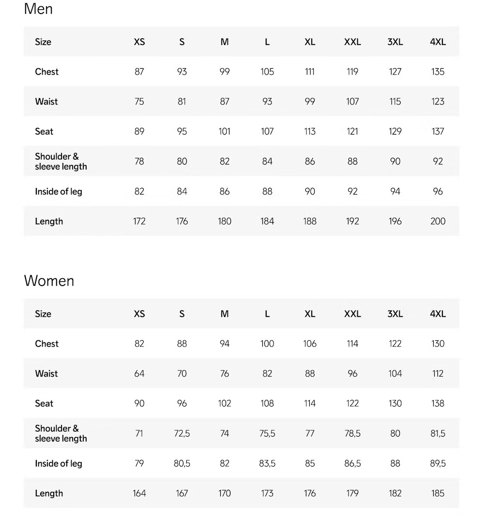Select the 3XL column header in Women table
The width and height of the screenshot is (483, 516).
[x=395, y=314]
